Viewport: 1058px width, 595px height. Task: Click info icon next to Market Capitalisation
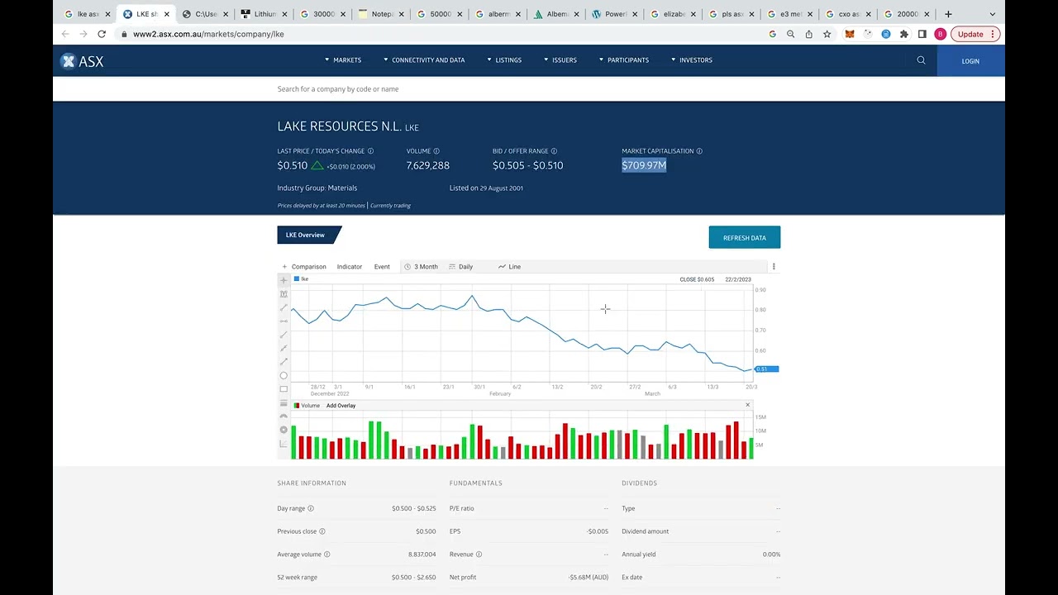pos(699,151)
